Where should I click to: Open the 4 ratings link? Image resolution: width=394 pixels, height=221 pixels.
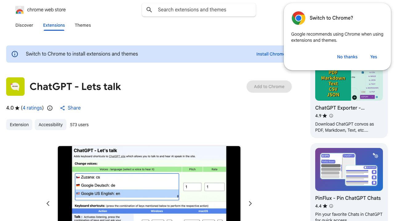(32, 108)
